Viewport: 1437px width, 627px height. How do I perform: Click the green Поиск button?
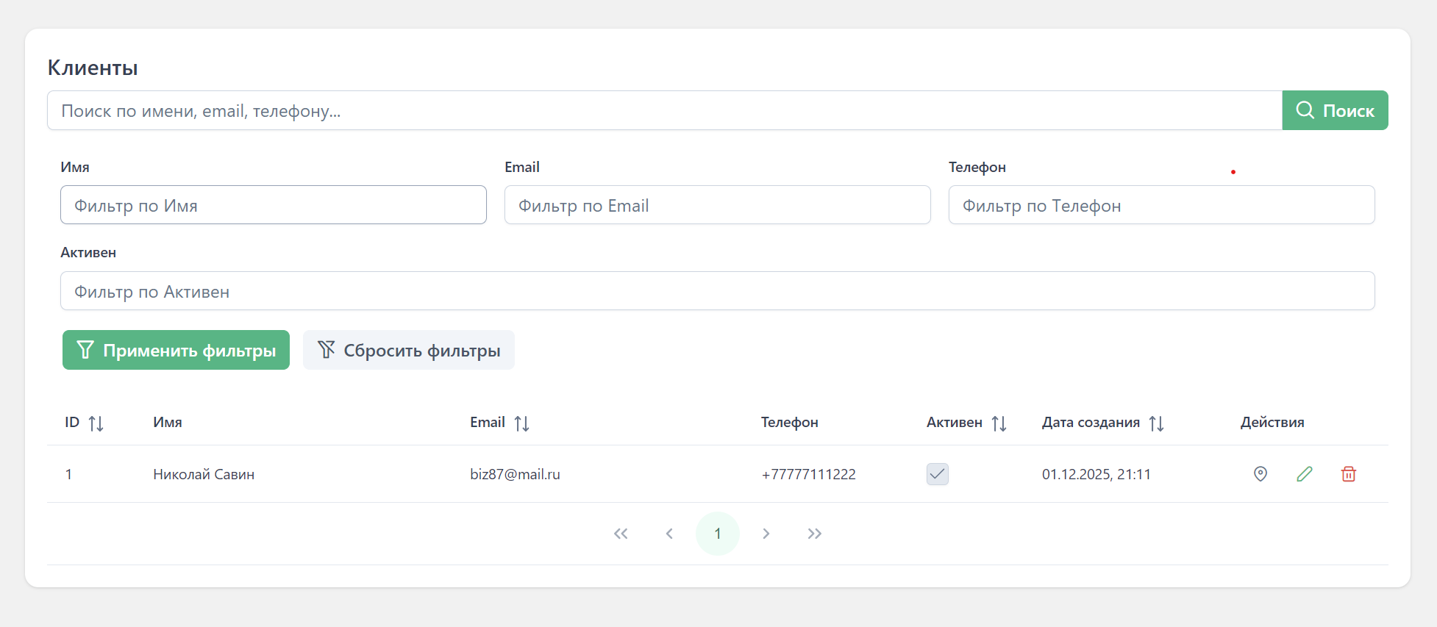pyautogui.click(x=1334, y=110)
